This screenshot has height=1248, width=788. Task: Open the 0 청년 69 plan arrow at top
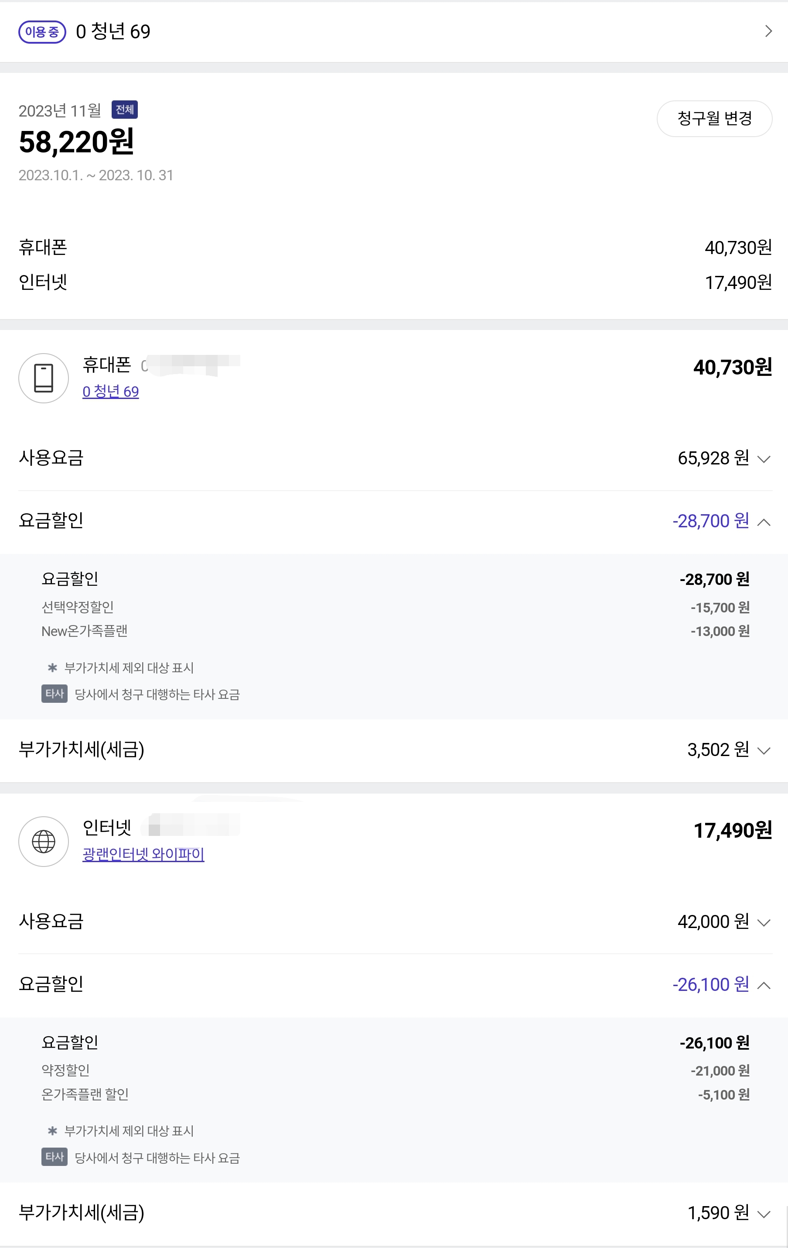point(768,31)
